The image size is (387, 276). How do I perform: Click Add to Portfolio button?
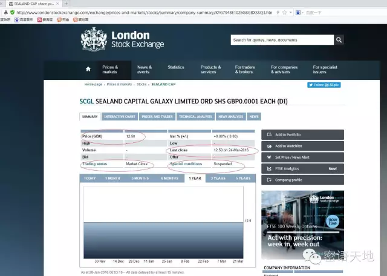point(302,134)
